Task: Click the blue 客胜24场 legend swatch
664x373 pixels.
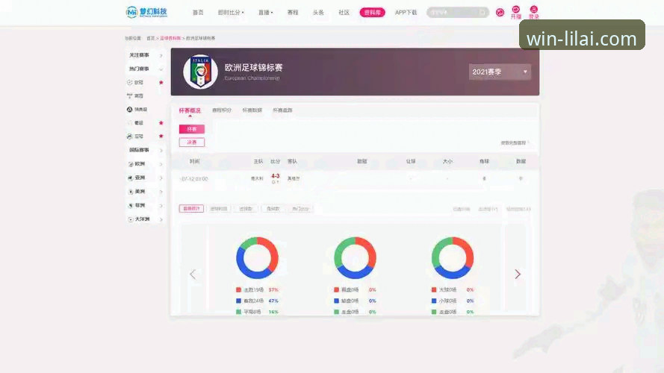Action: [238, 301]
